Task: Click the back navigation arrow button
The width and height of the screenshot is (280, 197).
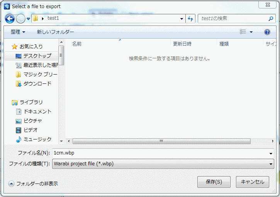Action: [10, 19]
